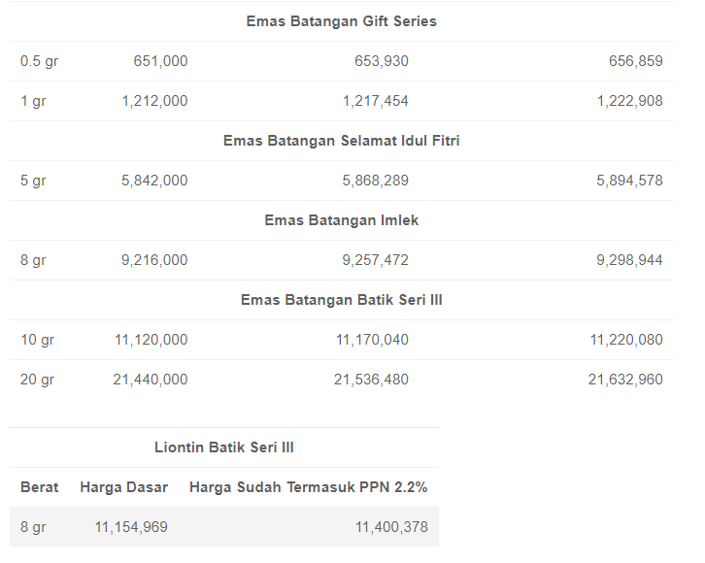Click the 656,859 price value
Screen dimensions: 705x563
(636, 61)
